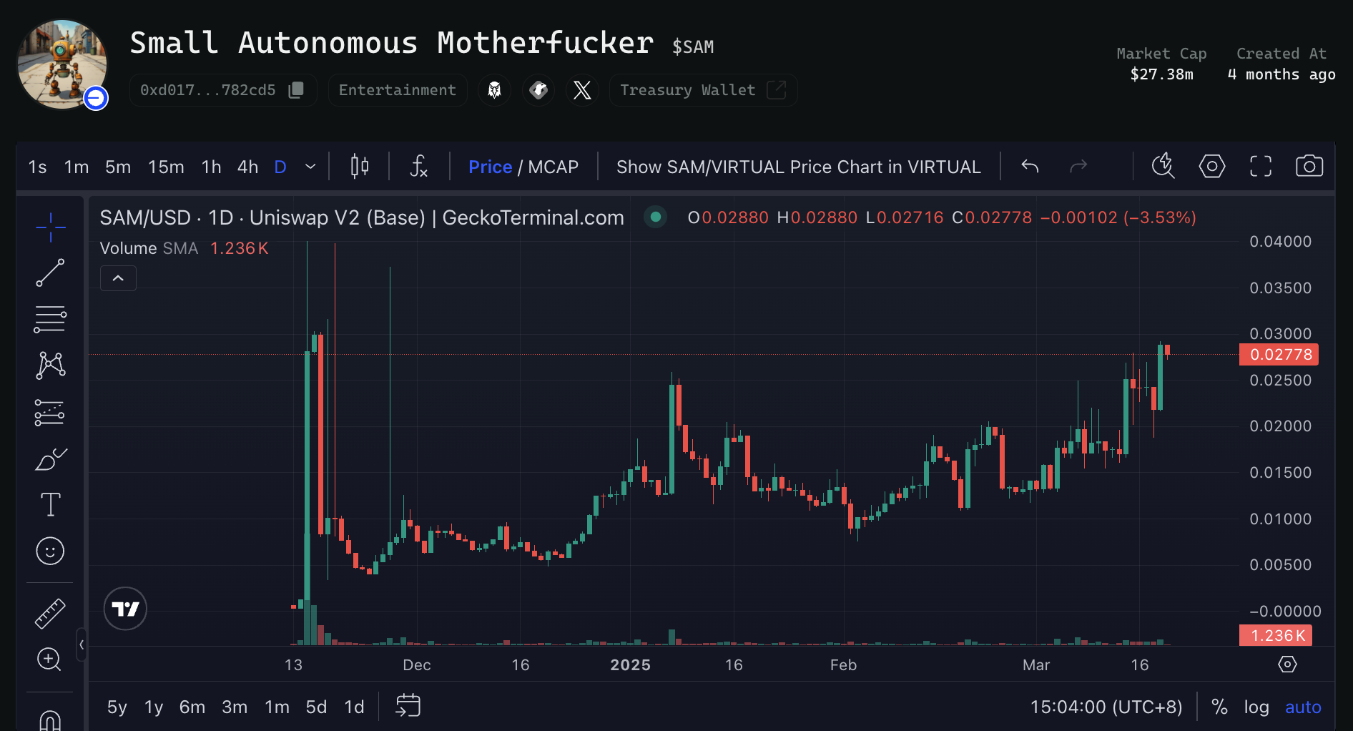Toggle percent scale on price axis
The image size is (1353, 731).
tap(1219, 707)
